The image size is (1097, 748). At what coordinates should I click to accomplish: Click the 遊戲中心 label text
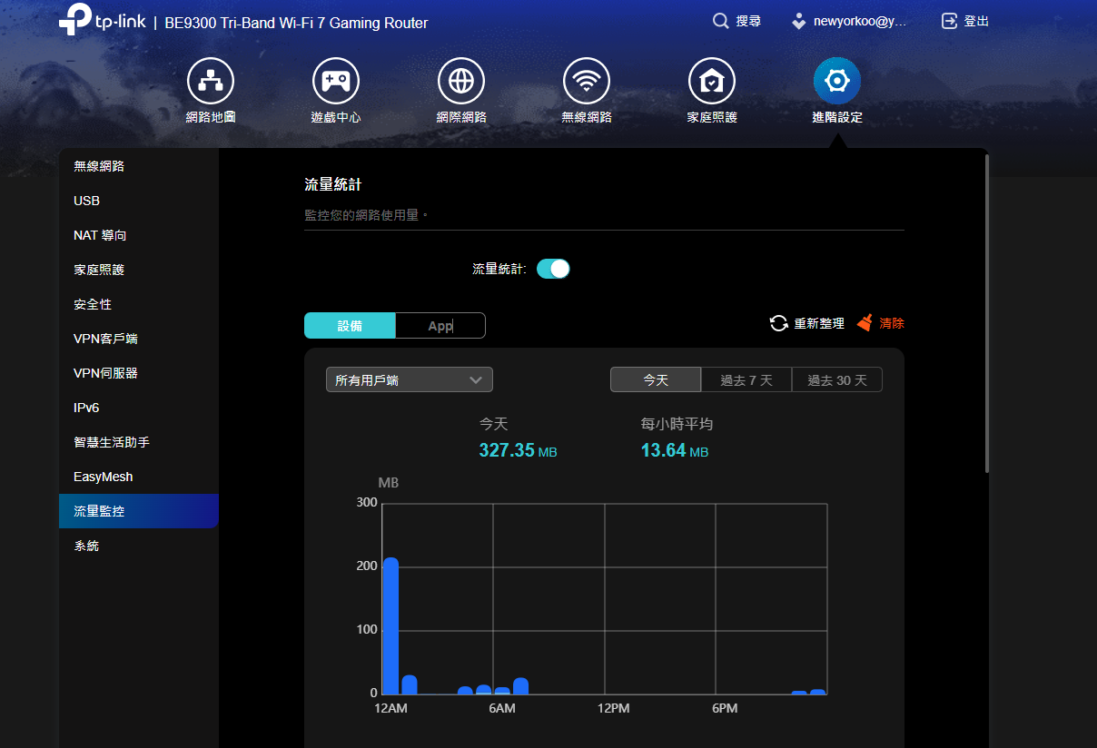336,117
